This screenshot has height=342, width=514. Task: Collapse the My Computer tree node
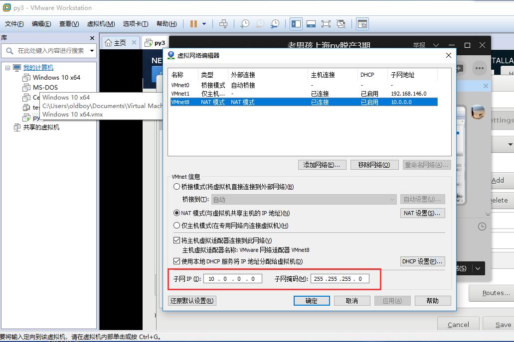click(x=7, y=68)
